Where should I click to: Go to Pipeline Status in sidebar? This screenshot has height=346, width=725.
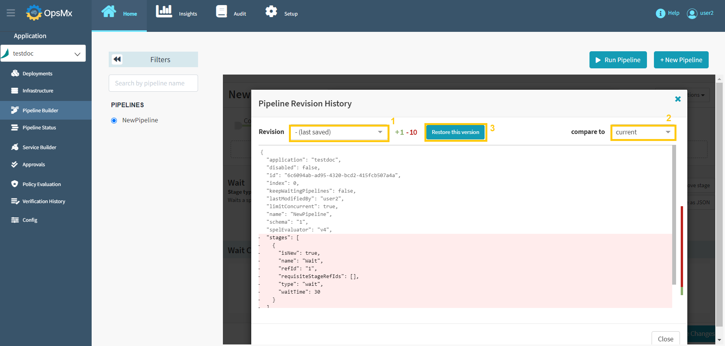click(x=39, y=128)
